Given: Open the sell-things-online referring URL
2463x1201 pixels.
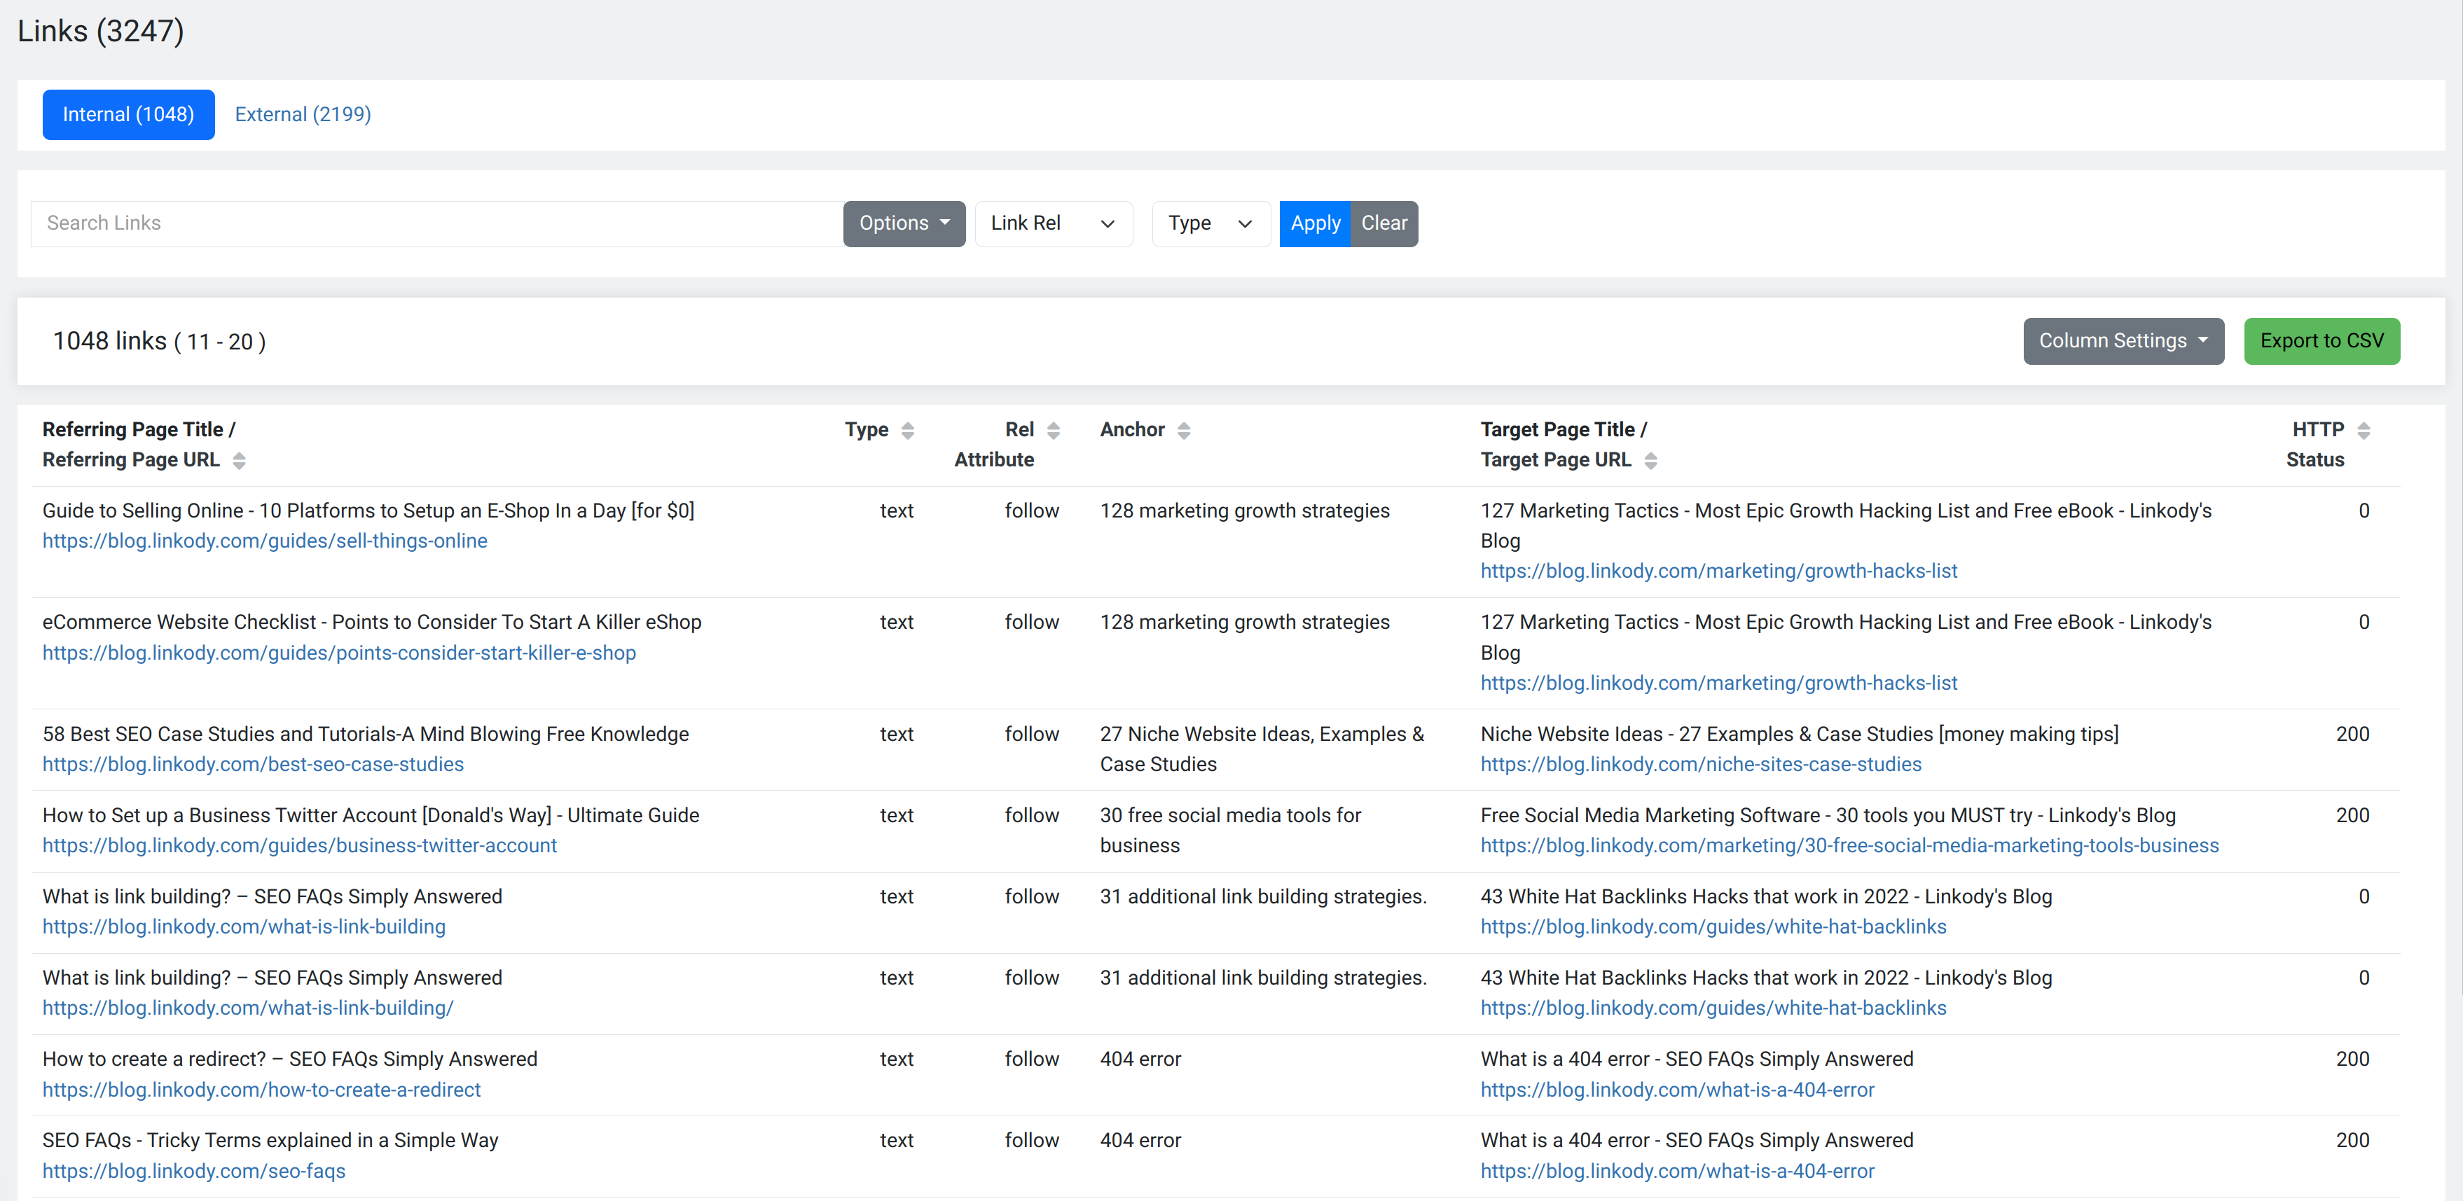Looking at the screenshot, I should [265, 541].
